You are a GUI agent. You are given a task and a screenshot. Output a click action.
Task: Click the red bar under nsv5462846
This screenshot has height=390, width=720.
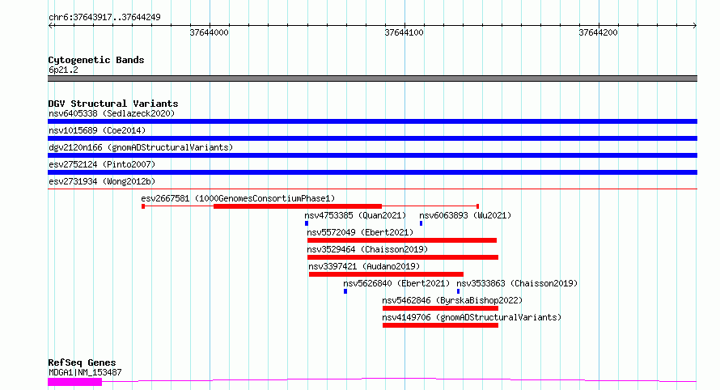click(x=440, y=308)
